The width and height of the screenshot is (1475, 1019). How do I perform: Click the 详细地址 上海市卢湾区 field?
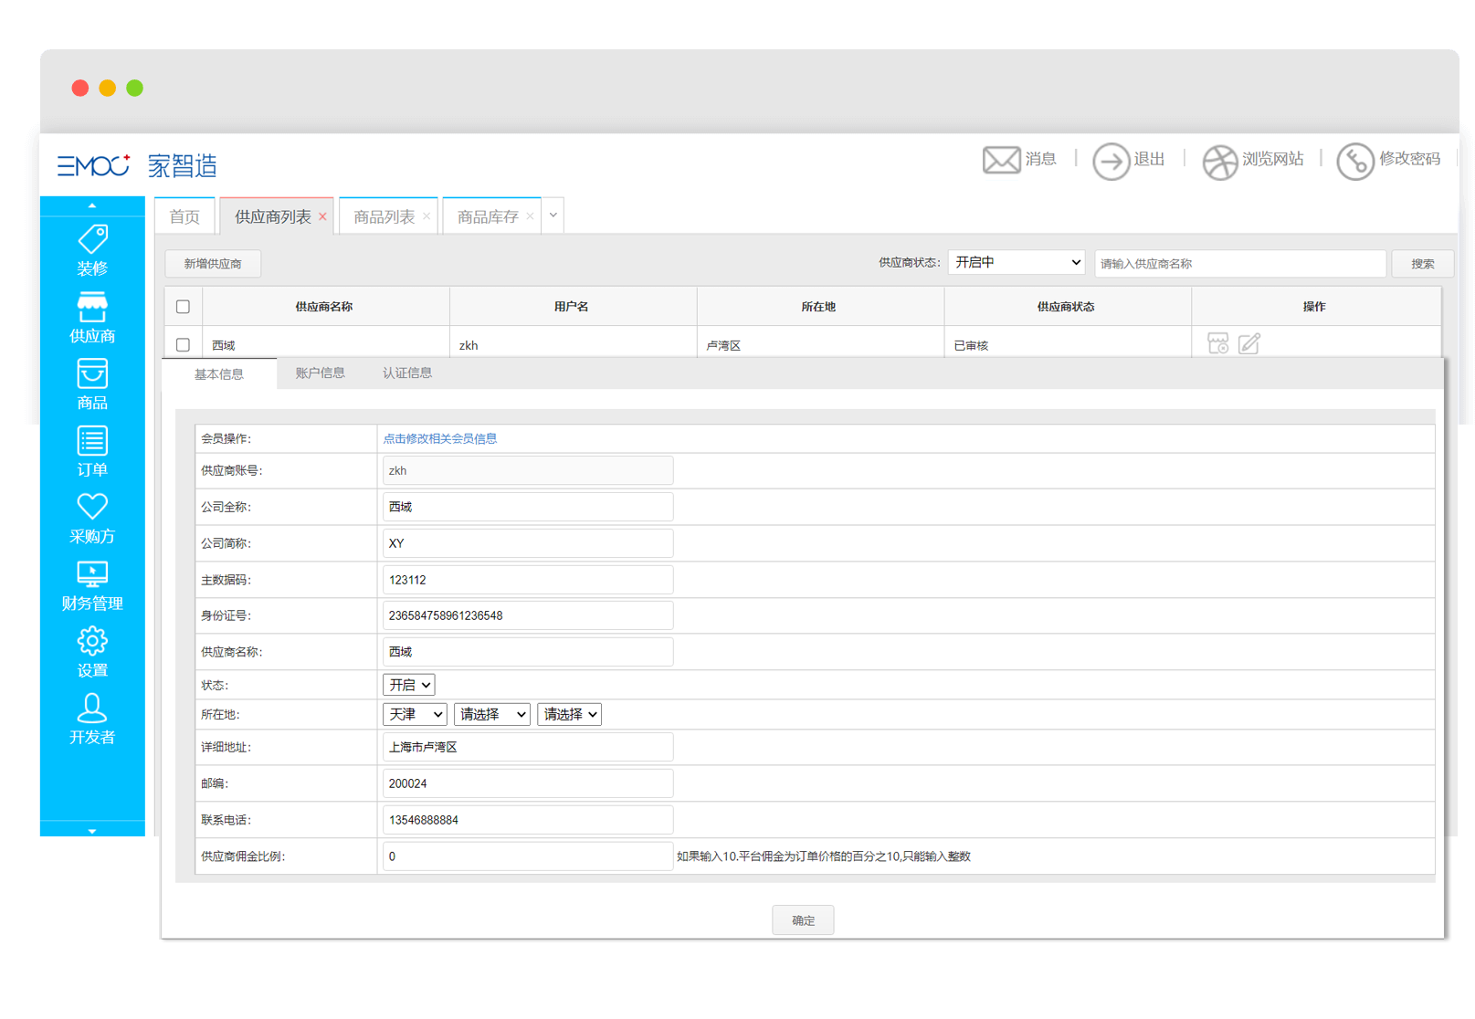point(528,747)
